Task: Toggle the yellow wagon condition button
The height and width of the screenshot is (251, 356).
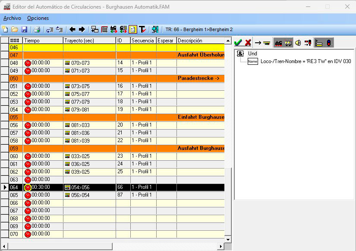Action: pos(288,42)
